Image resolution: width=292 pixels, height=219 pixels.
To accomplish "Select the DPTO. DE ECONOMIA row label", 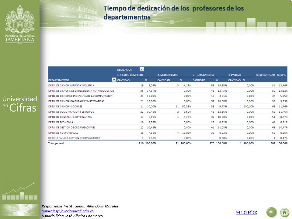I will [61, 122].
